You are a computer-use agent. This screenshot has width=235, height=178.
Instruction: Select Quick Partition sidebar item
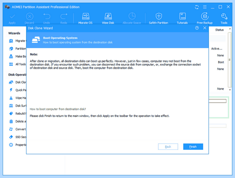click(17, 90)
